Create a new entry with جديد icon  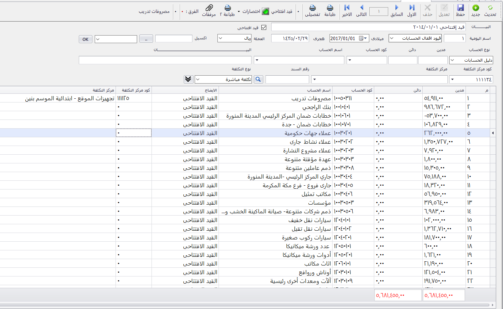[475, 8]
